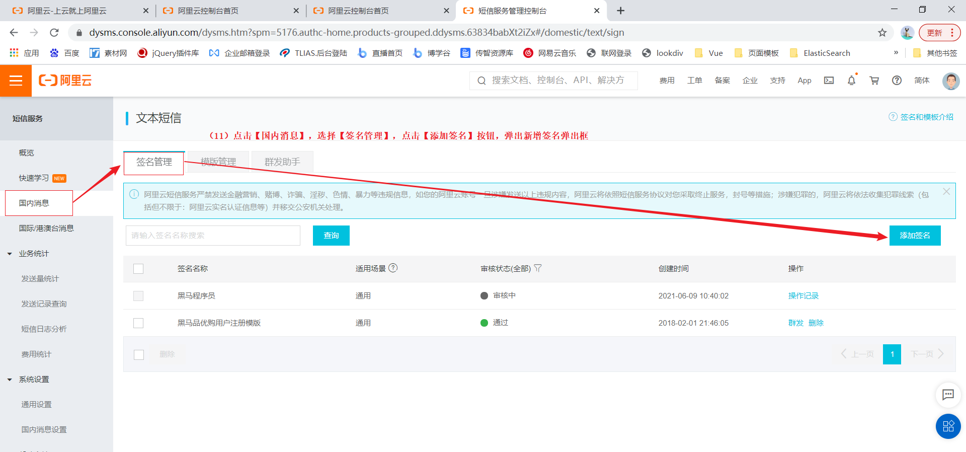
Task: Bookmark page with the star icon
Action: pyautogui.click(x=882, y=33)
